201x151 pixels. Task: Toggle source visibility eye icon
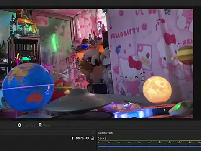tap(87, 138)
